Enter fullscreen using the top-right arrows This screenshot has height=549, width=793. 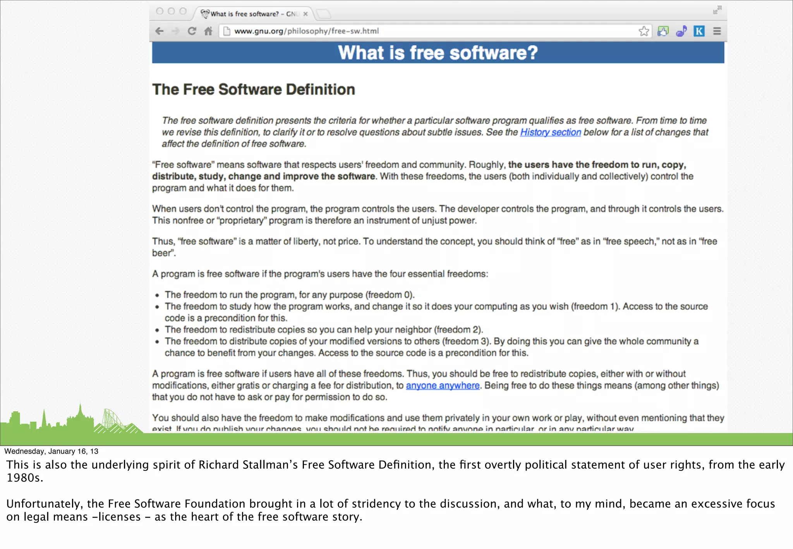[x=717, y=10]
